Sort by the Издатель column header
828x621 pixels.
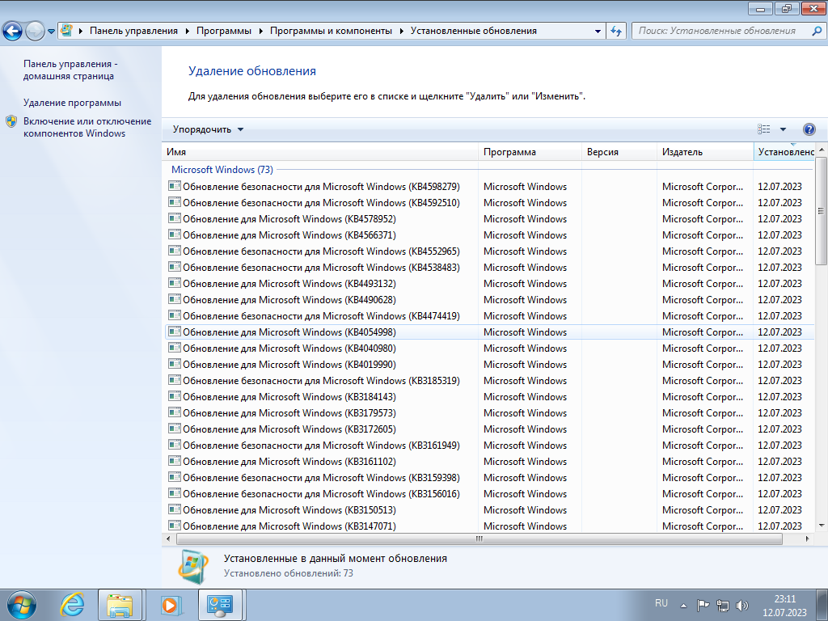point(705,151)
